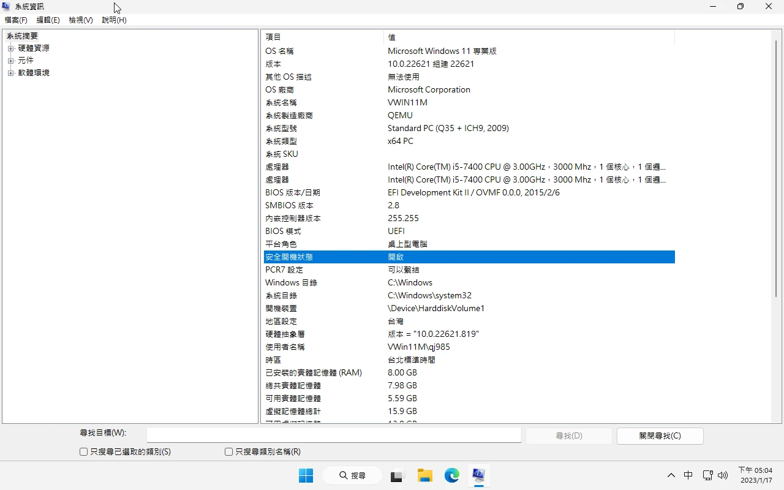Expand the 元件 tree node

click(10, 61)
